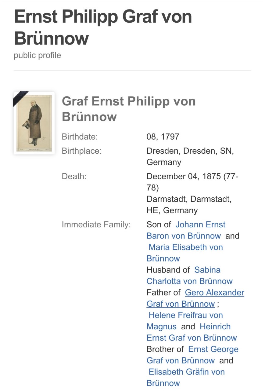Image resolution: width=265 pixels, height=391 pixels.
Task: Open Helene Freifrau von Magnus profile
Action: [x=185, y=320]
